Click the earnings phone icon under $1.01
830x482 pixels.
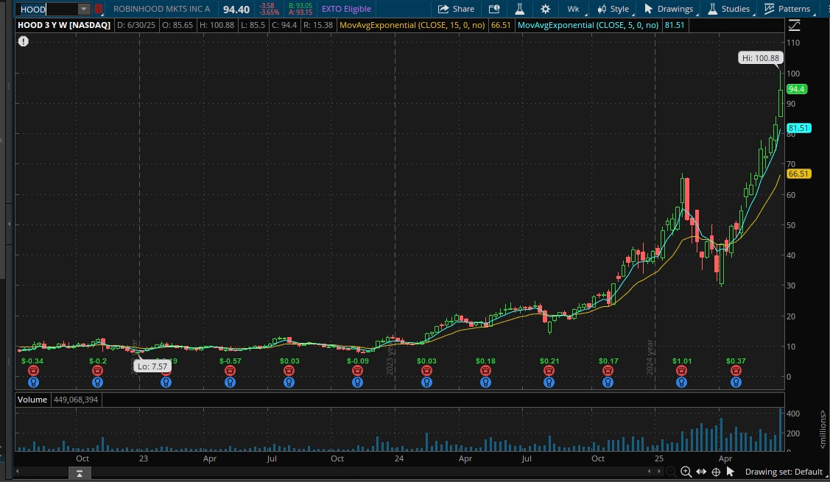pos(682,371)
